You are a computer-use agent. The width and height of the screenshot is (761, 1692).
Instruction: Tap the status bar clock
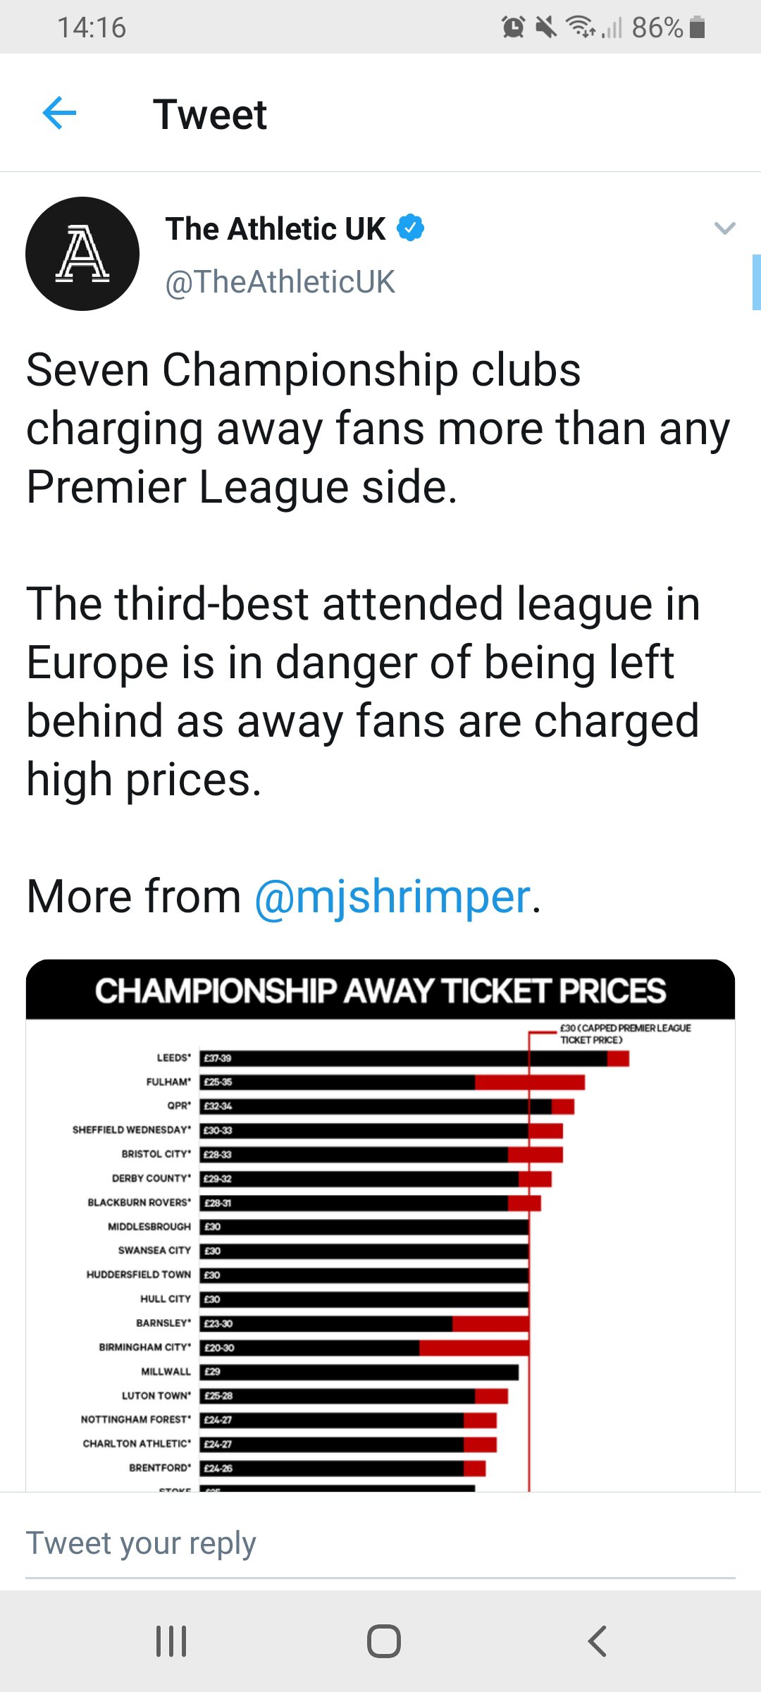pyautogui.click(x=92, y=27)
